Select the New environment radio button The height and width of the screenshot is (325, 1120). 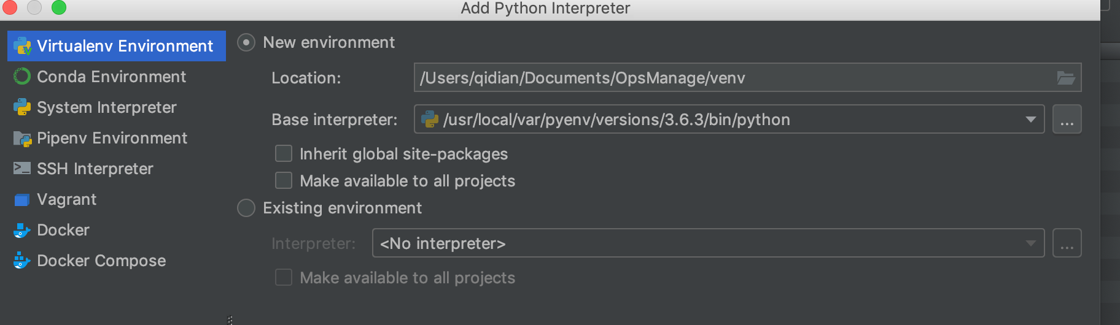tap(246, 42)
